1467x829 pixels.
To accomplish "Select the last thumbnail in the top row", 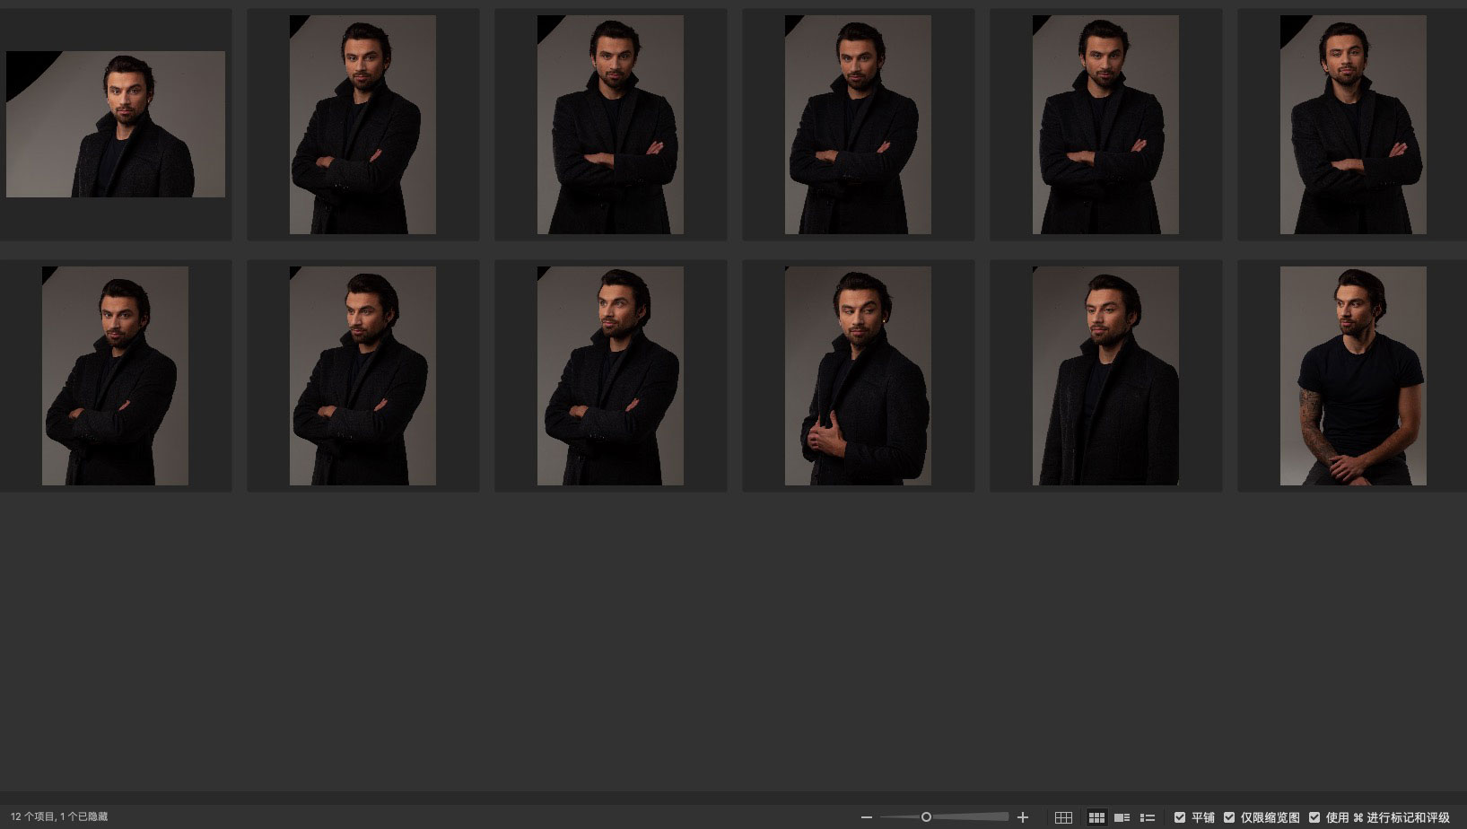I will [x=1352, y=125].
